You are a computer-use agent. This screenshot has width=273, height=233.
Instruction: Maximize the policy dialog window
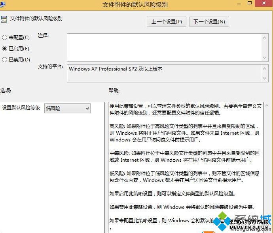(250, 3)
